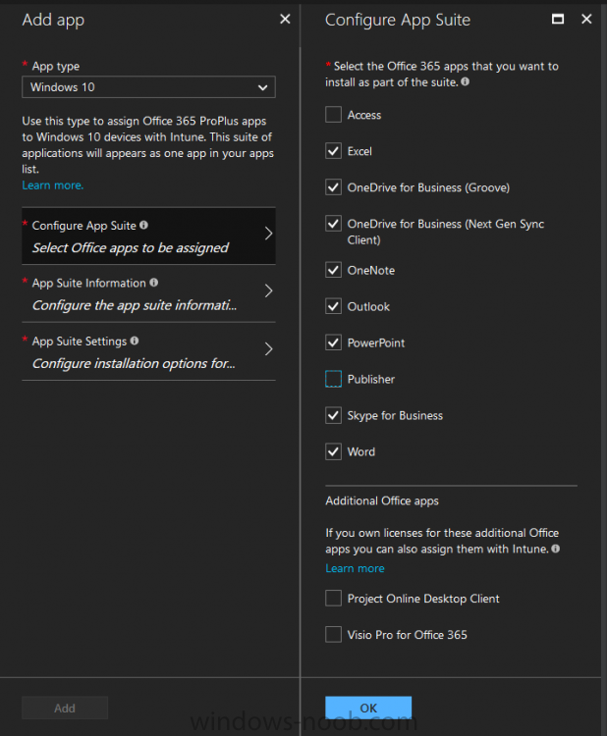Click the OK button

pyautogui.click(x=368, y=708)
